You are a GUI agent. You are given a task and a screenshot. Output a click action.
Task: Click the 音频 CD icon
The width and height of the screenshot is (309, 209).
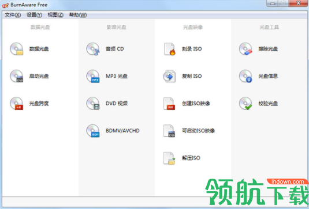click(93, 49)
